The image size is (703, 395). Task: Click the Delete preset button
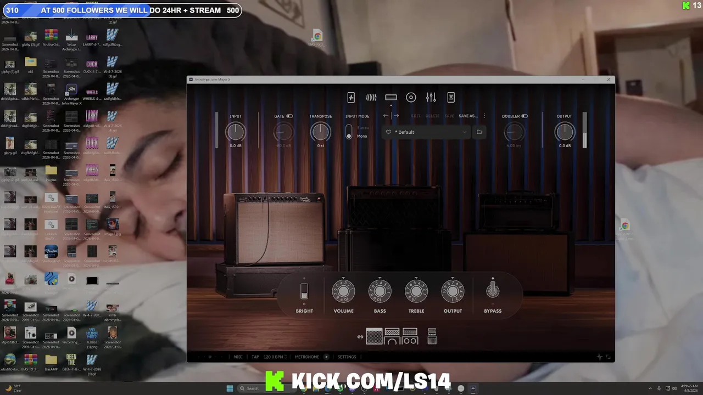[x=433, y=116]
